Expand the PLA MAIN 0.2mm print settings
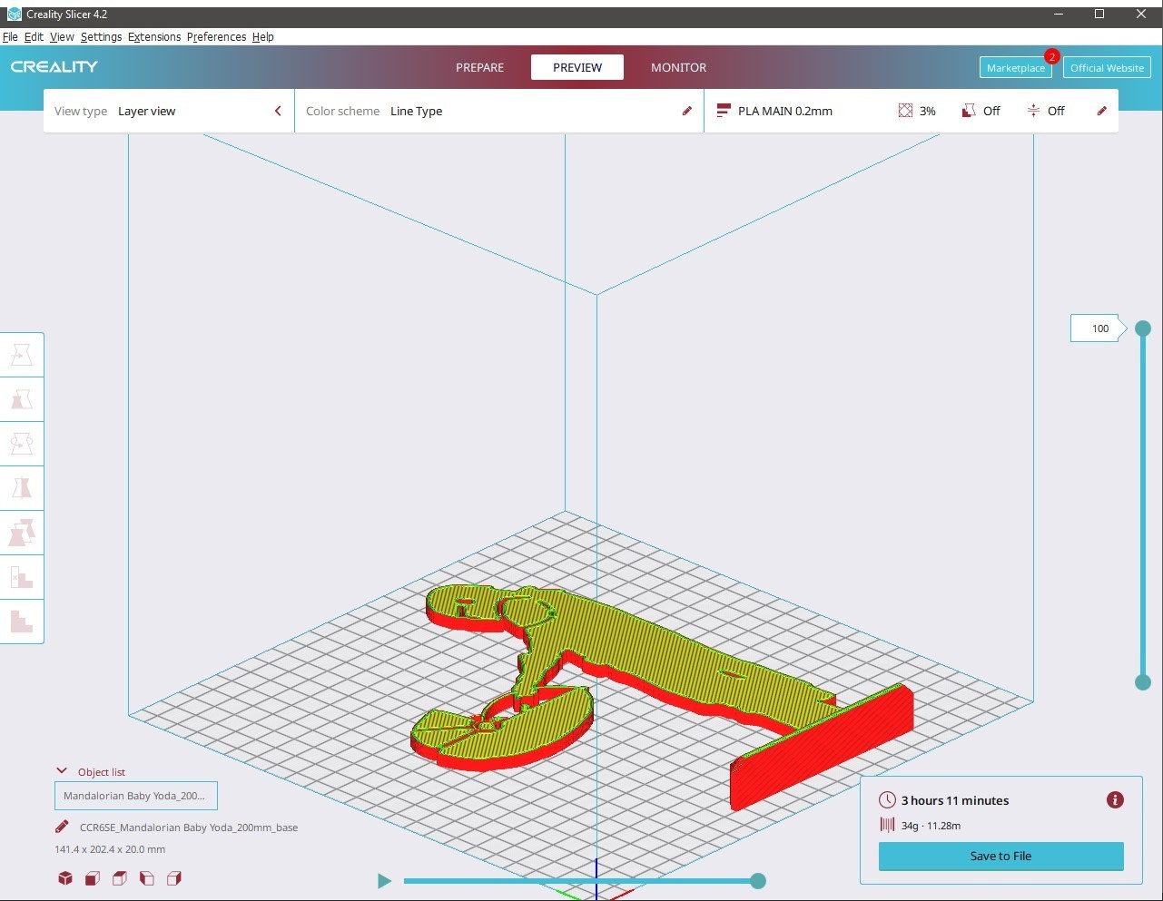Image resolution: width=1163 pixels, height=901 pixels. pyautogui.click(x=911, y=111)
